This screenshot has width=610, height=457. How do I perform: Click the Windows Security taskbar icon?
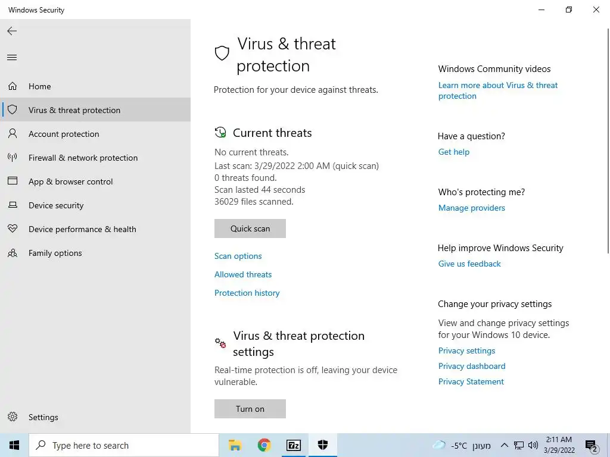[x=322, y=445]
